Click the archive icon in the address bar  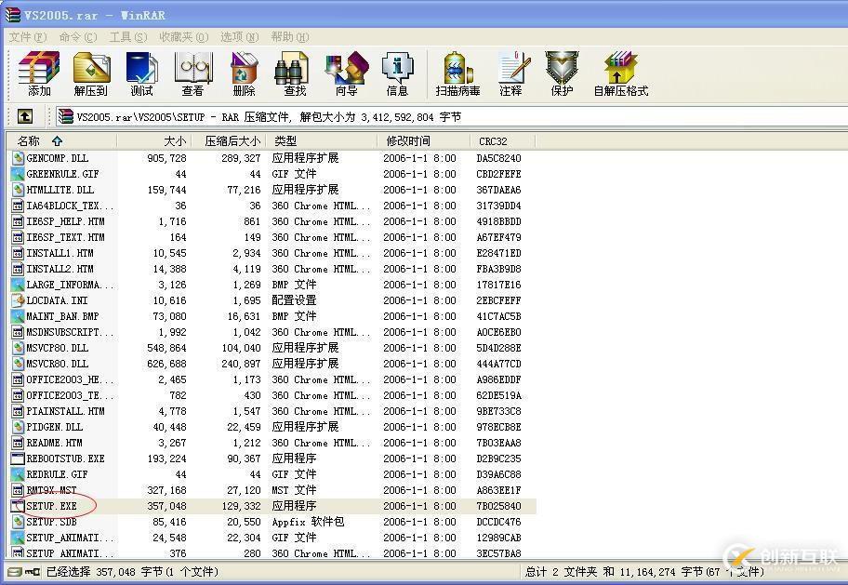(x=66, y=116)
